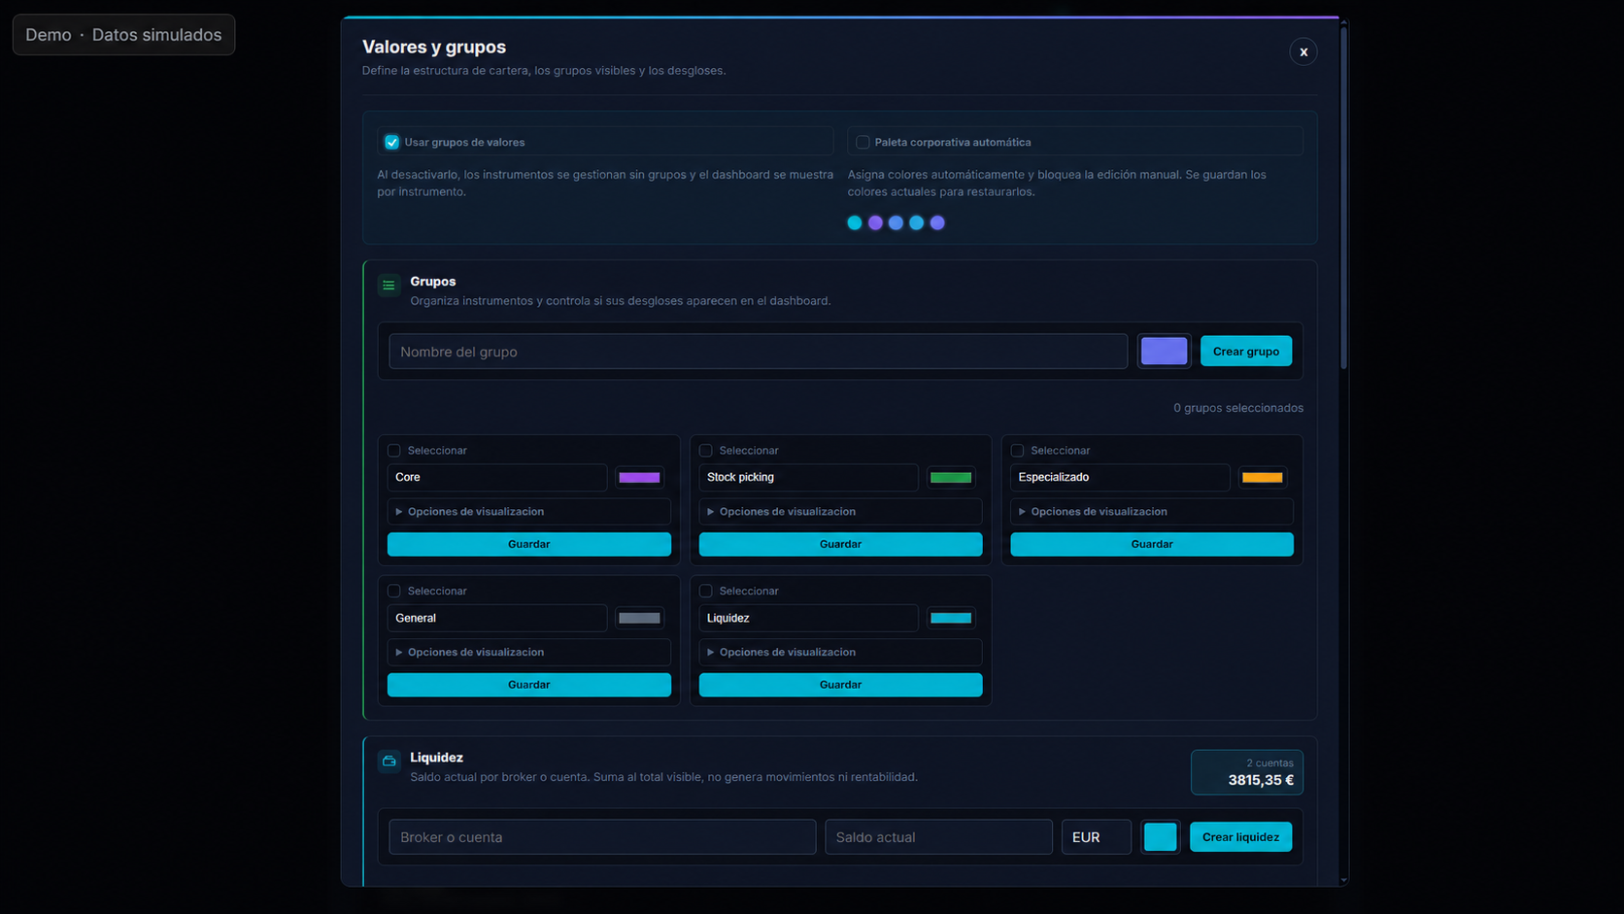1624x914 pixels.
Task: Edit the Especializado group name field
Action: point(1120,477)
